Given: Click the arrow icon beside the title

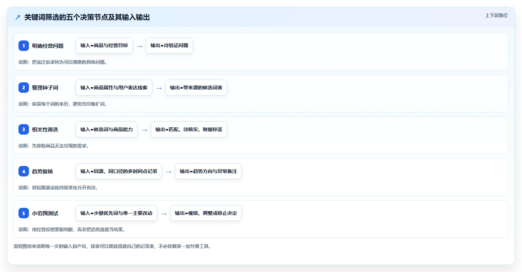Looking at the screenshot, I should [x=18, y=17].
